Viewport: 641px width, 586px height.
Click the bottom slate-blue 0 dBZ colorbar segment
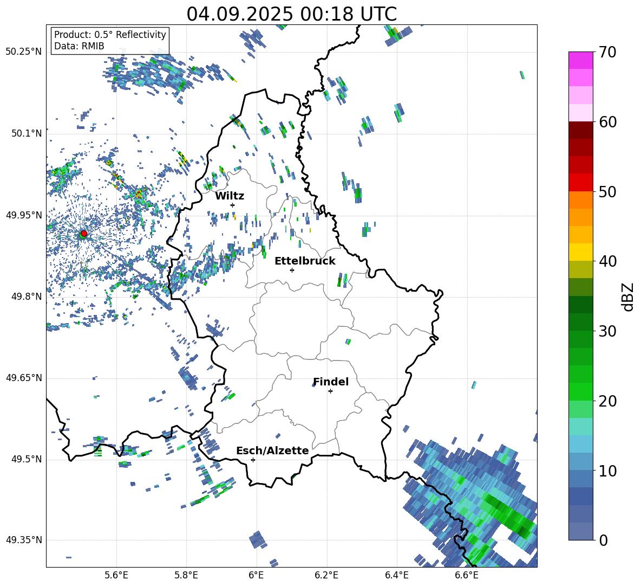[x=580, y=531]
